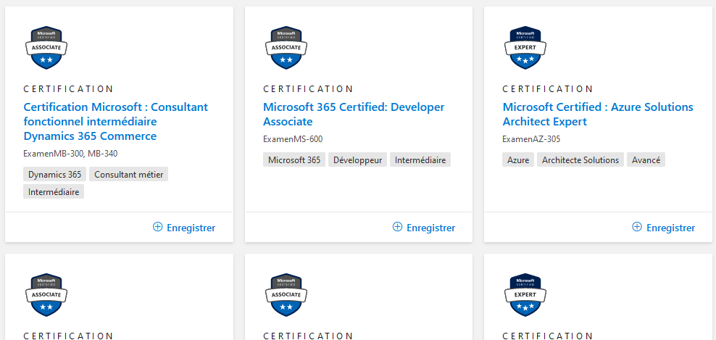Click Enregistrer on Dynamics 365 Commerce card
Viewport: 716px width, 340px height.
[184, 228]
